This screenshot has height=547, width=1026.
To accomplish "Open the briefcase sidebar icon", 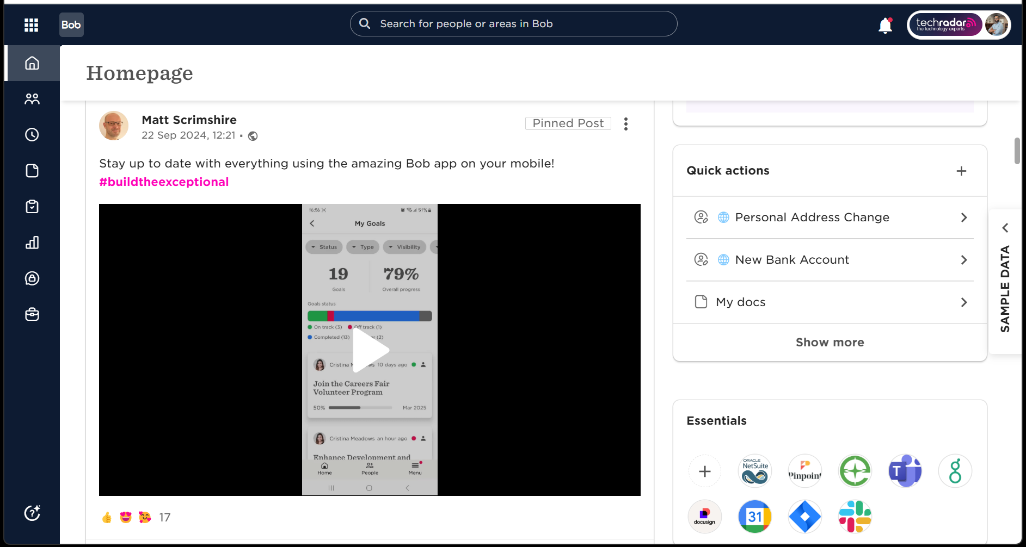I will [x=32, y=314].
